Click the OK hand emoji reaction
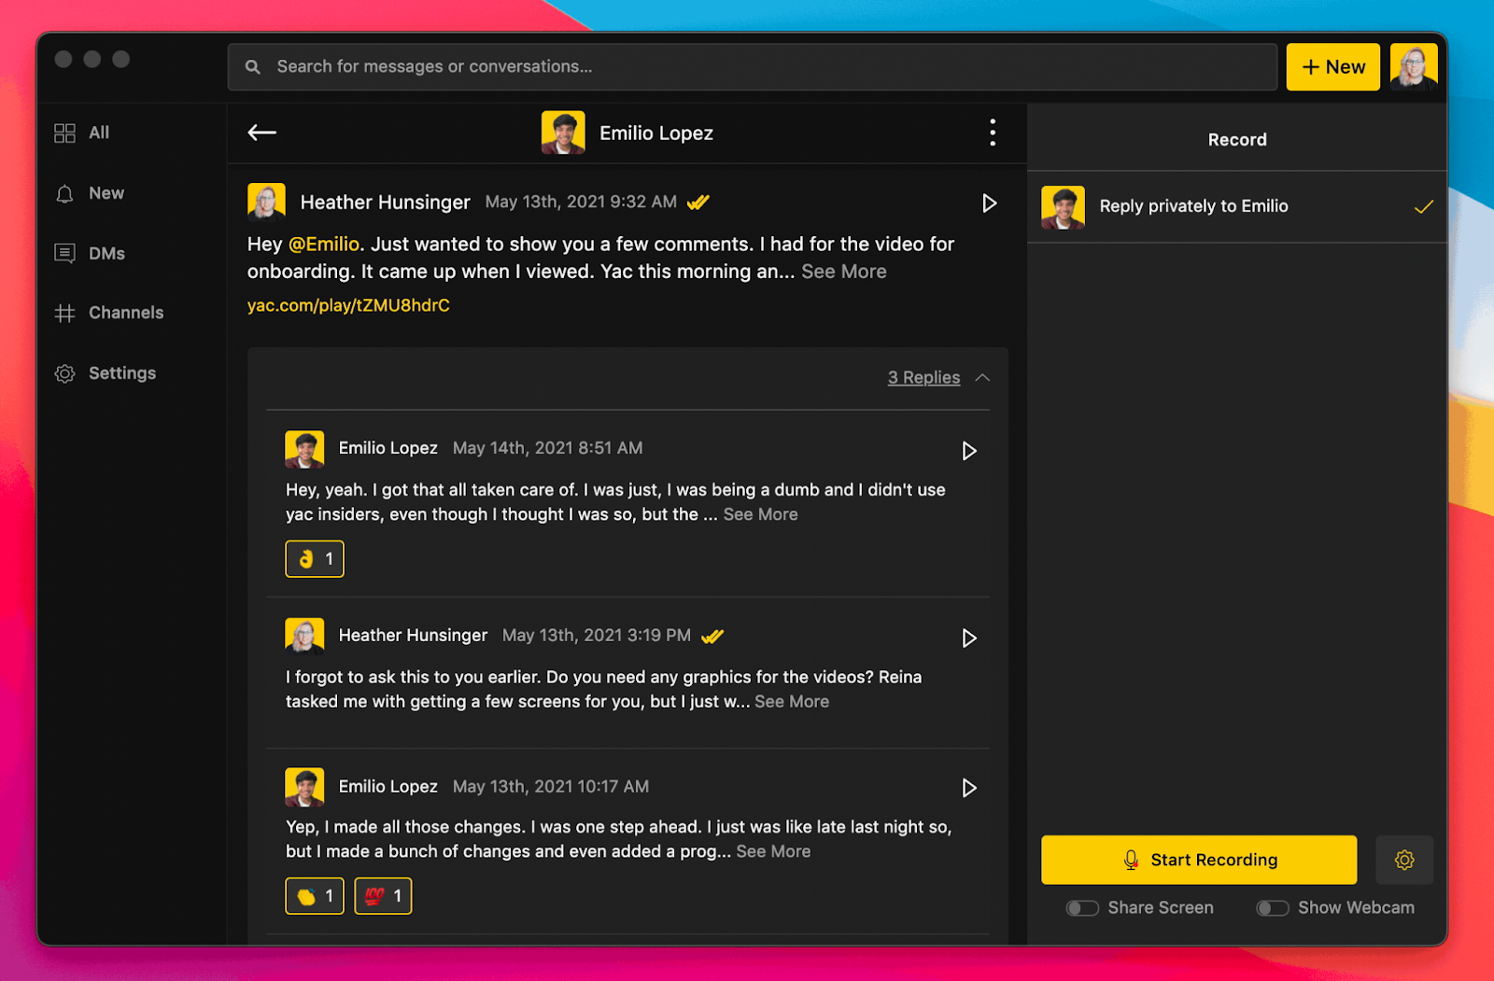The width and height of the screenshot is (1494, 981). coord(315,559)
